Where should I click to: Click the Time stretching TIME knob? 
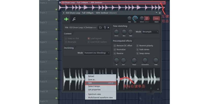tap(130, 32)
